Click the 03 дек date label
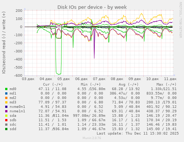The width and height of the screenshot is (184, 142). pyautogui.click(x=28, y=79)
